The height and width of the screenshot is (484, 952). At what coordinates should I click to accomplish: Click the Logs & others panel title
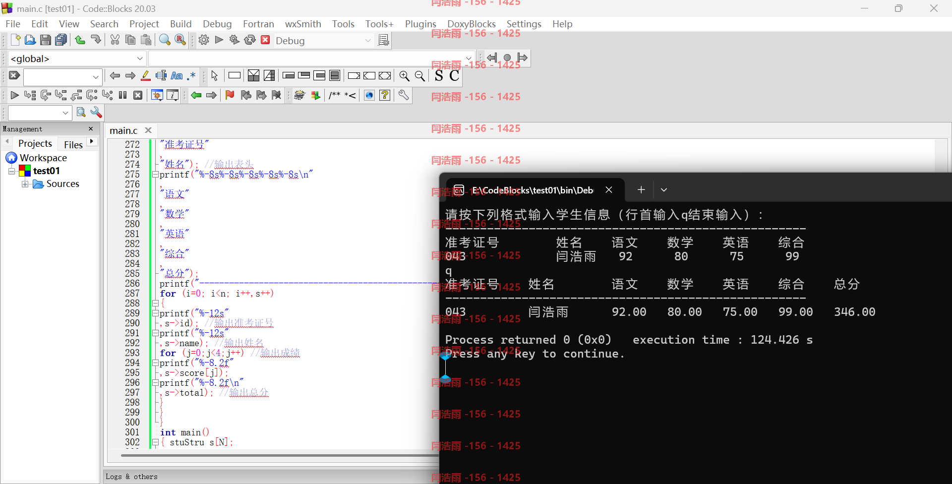pos(131,477)
